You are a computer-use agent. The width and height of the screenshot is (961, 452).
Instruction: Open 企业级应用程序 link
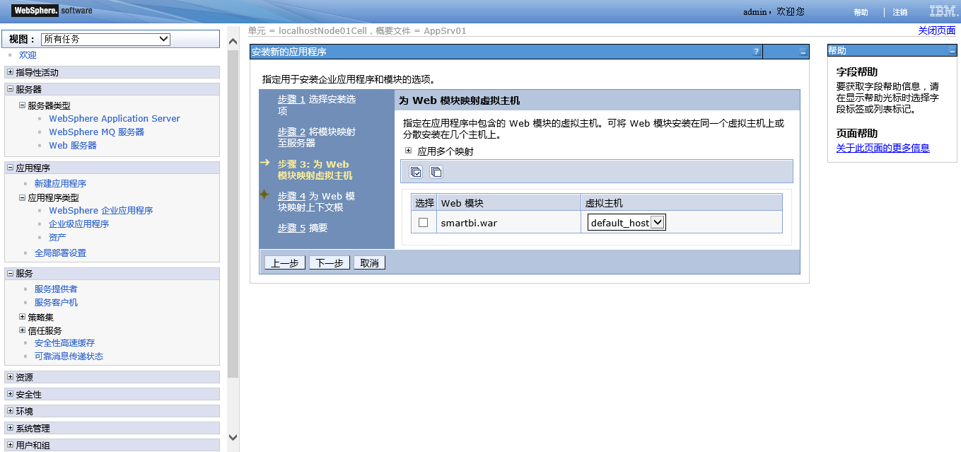(78, 224)
